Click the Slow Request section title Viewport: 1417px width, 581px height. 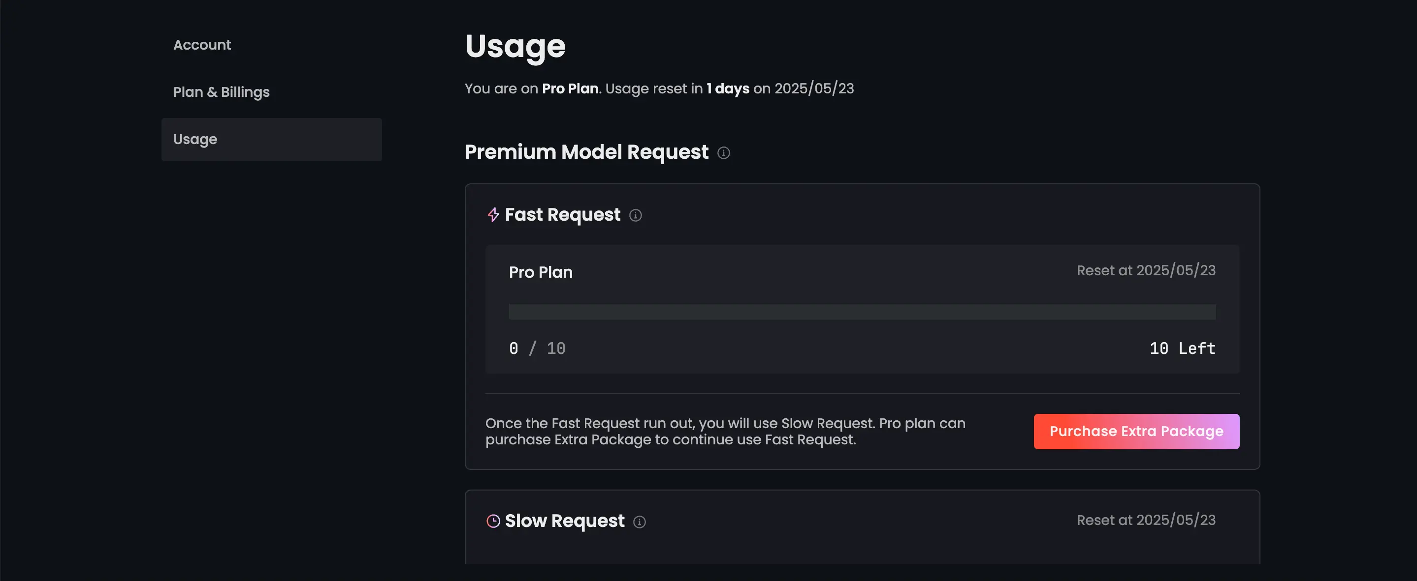pos(564,521)
